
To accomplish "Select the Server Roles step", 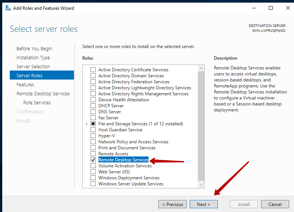I will (42, 75).
